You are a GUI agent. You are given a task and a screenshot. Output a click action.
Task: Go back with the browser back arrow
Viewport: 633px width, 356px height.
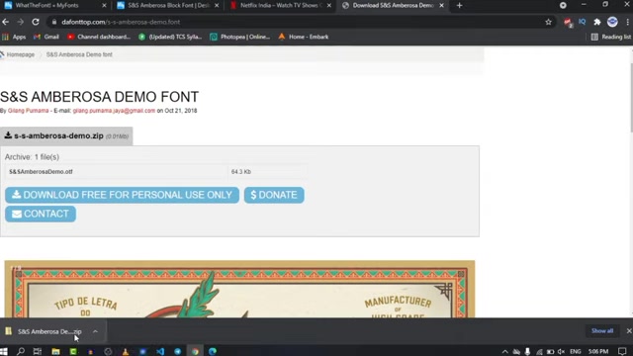point(6,22)
